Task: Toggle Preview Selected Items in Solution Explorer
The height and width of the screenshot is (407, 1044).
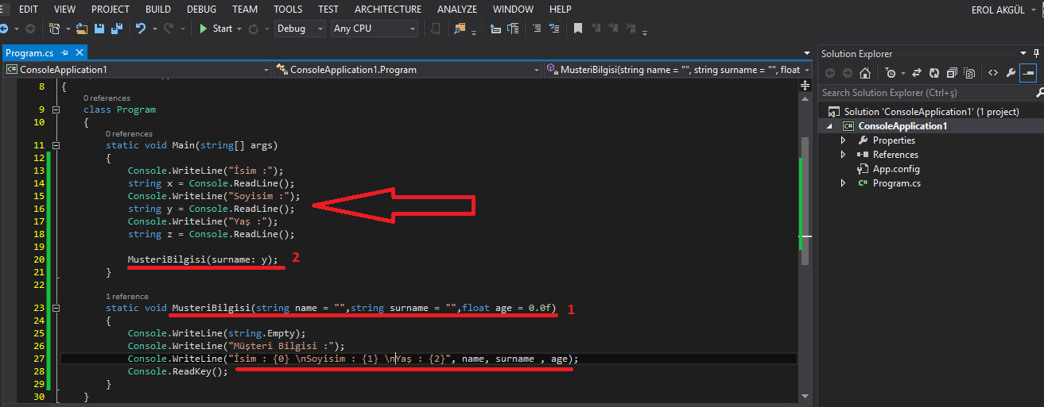Action: [x=1028, y=73]
